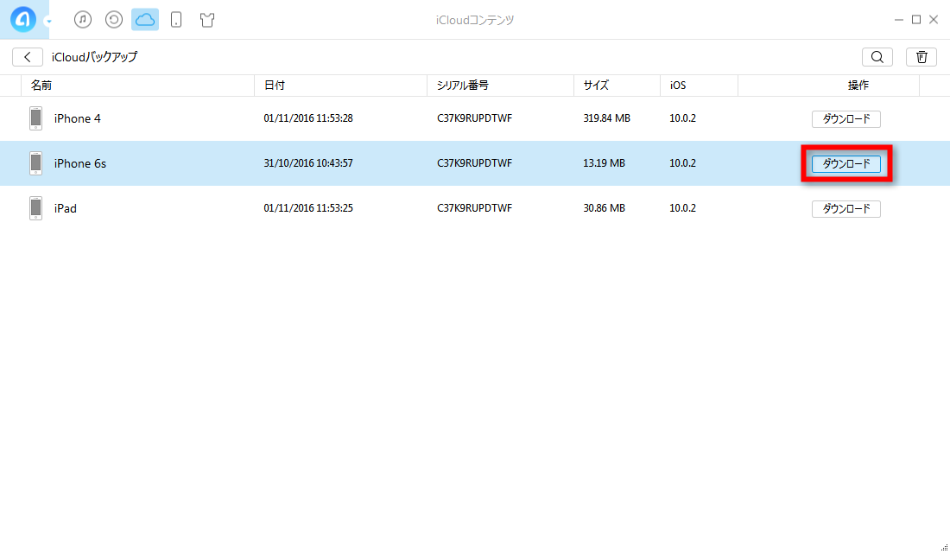Maximize the window
950x553 pixels.
point(916,20)
